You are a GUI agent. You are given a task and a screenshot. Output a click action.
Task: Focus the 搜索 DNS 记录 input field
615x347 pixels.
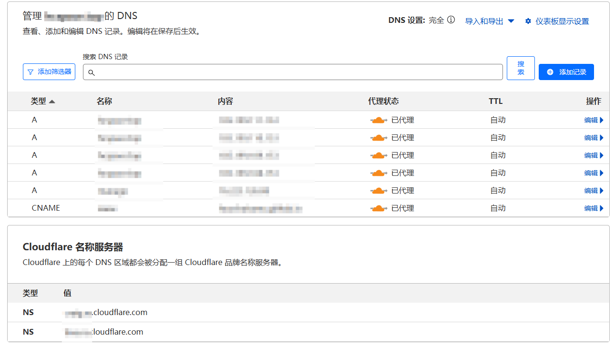pyautogui.click(x=293, y=72)
